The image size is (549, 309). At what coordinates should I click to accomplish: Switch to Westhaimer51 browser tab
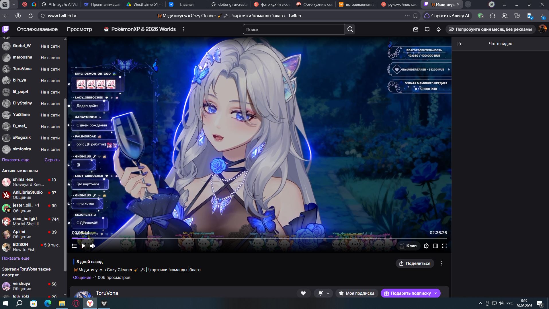[144, 4]
